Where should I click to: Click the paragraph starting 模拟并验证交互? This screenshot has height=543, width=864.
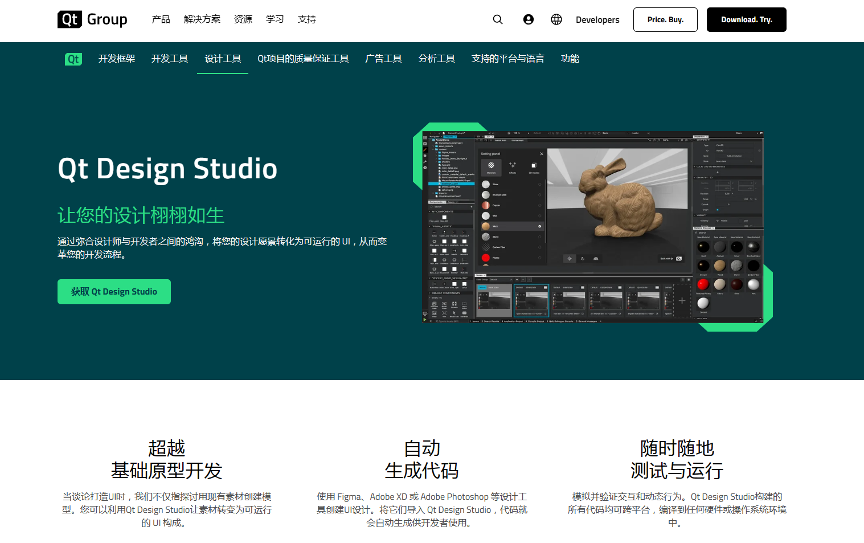coord(677,510)
